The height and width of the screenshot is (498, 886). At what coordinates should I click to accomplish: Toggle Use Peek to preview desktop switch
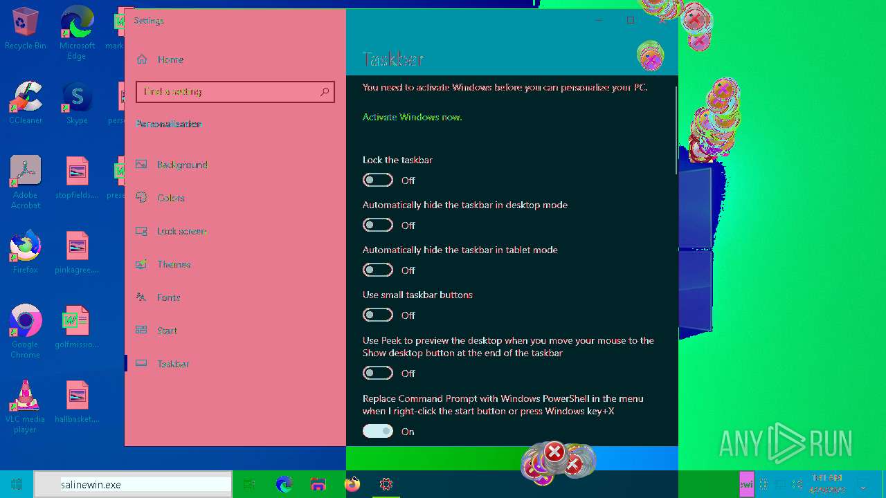[378, 373]
